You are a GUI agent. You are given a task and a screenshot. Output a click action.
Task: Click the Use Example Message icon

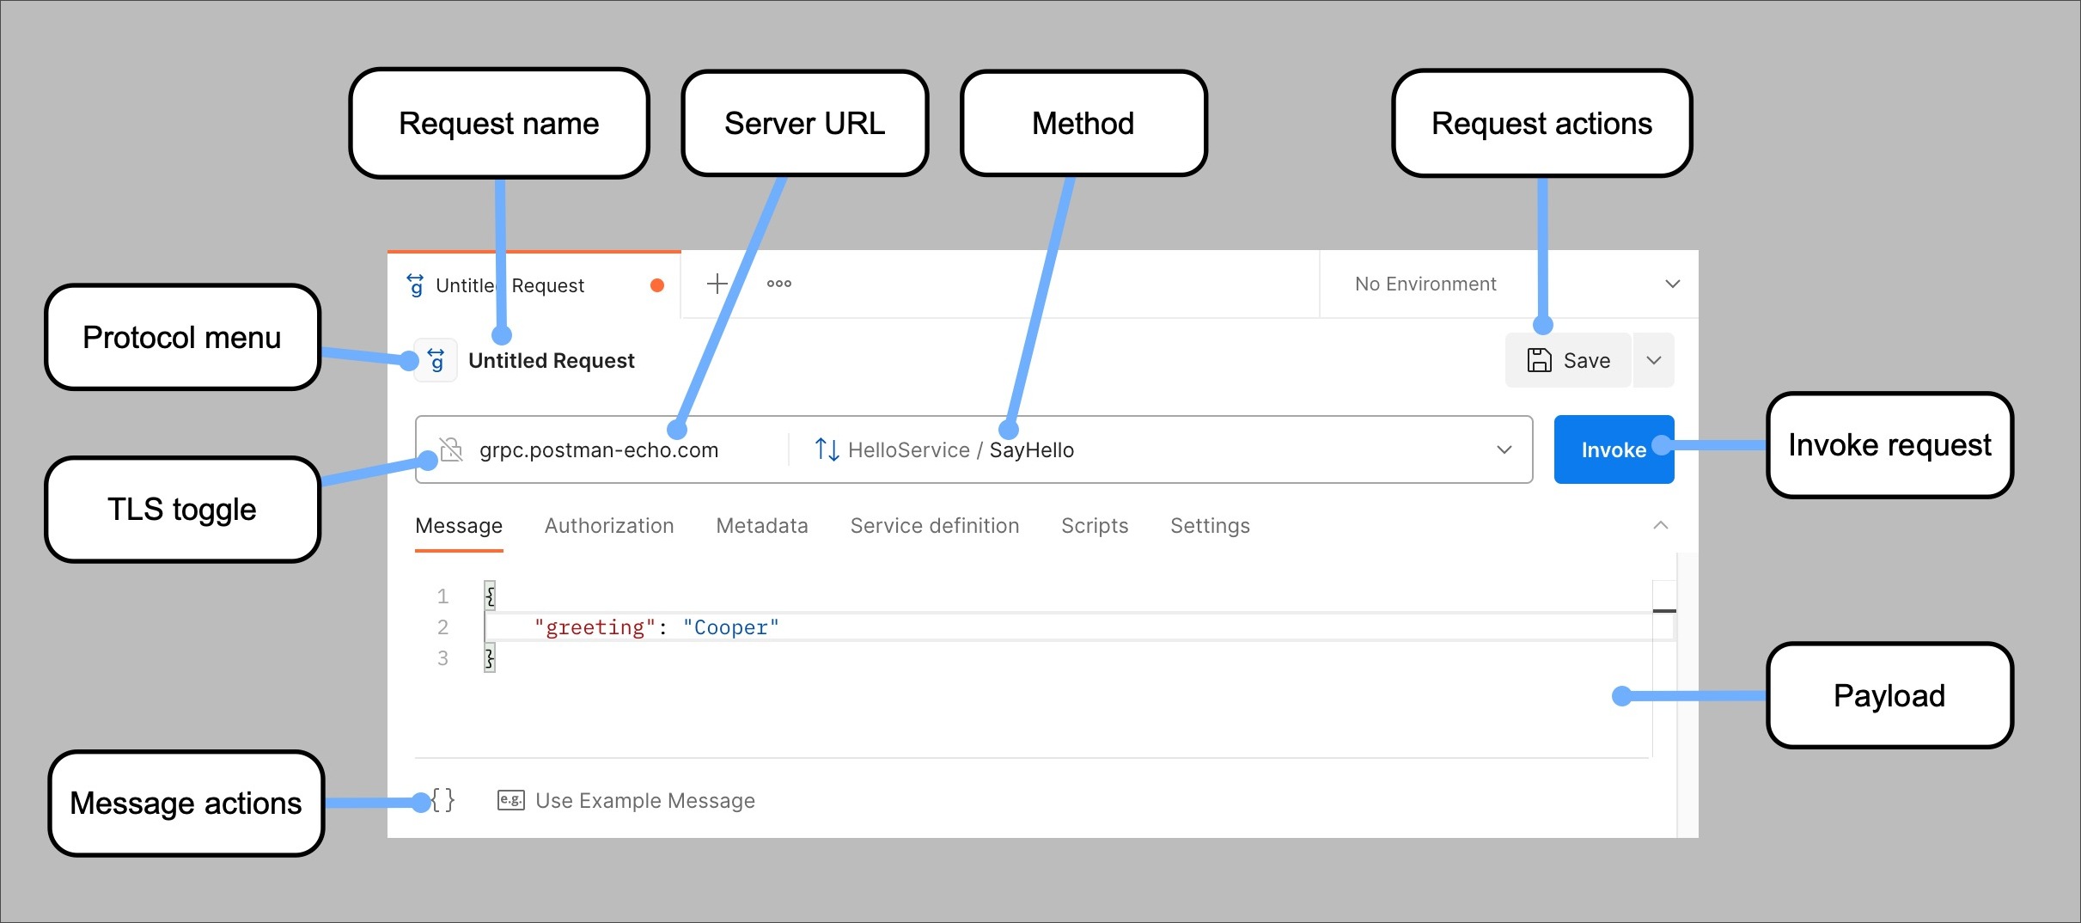point(510,800)
